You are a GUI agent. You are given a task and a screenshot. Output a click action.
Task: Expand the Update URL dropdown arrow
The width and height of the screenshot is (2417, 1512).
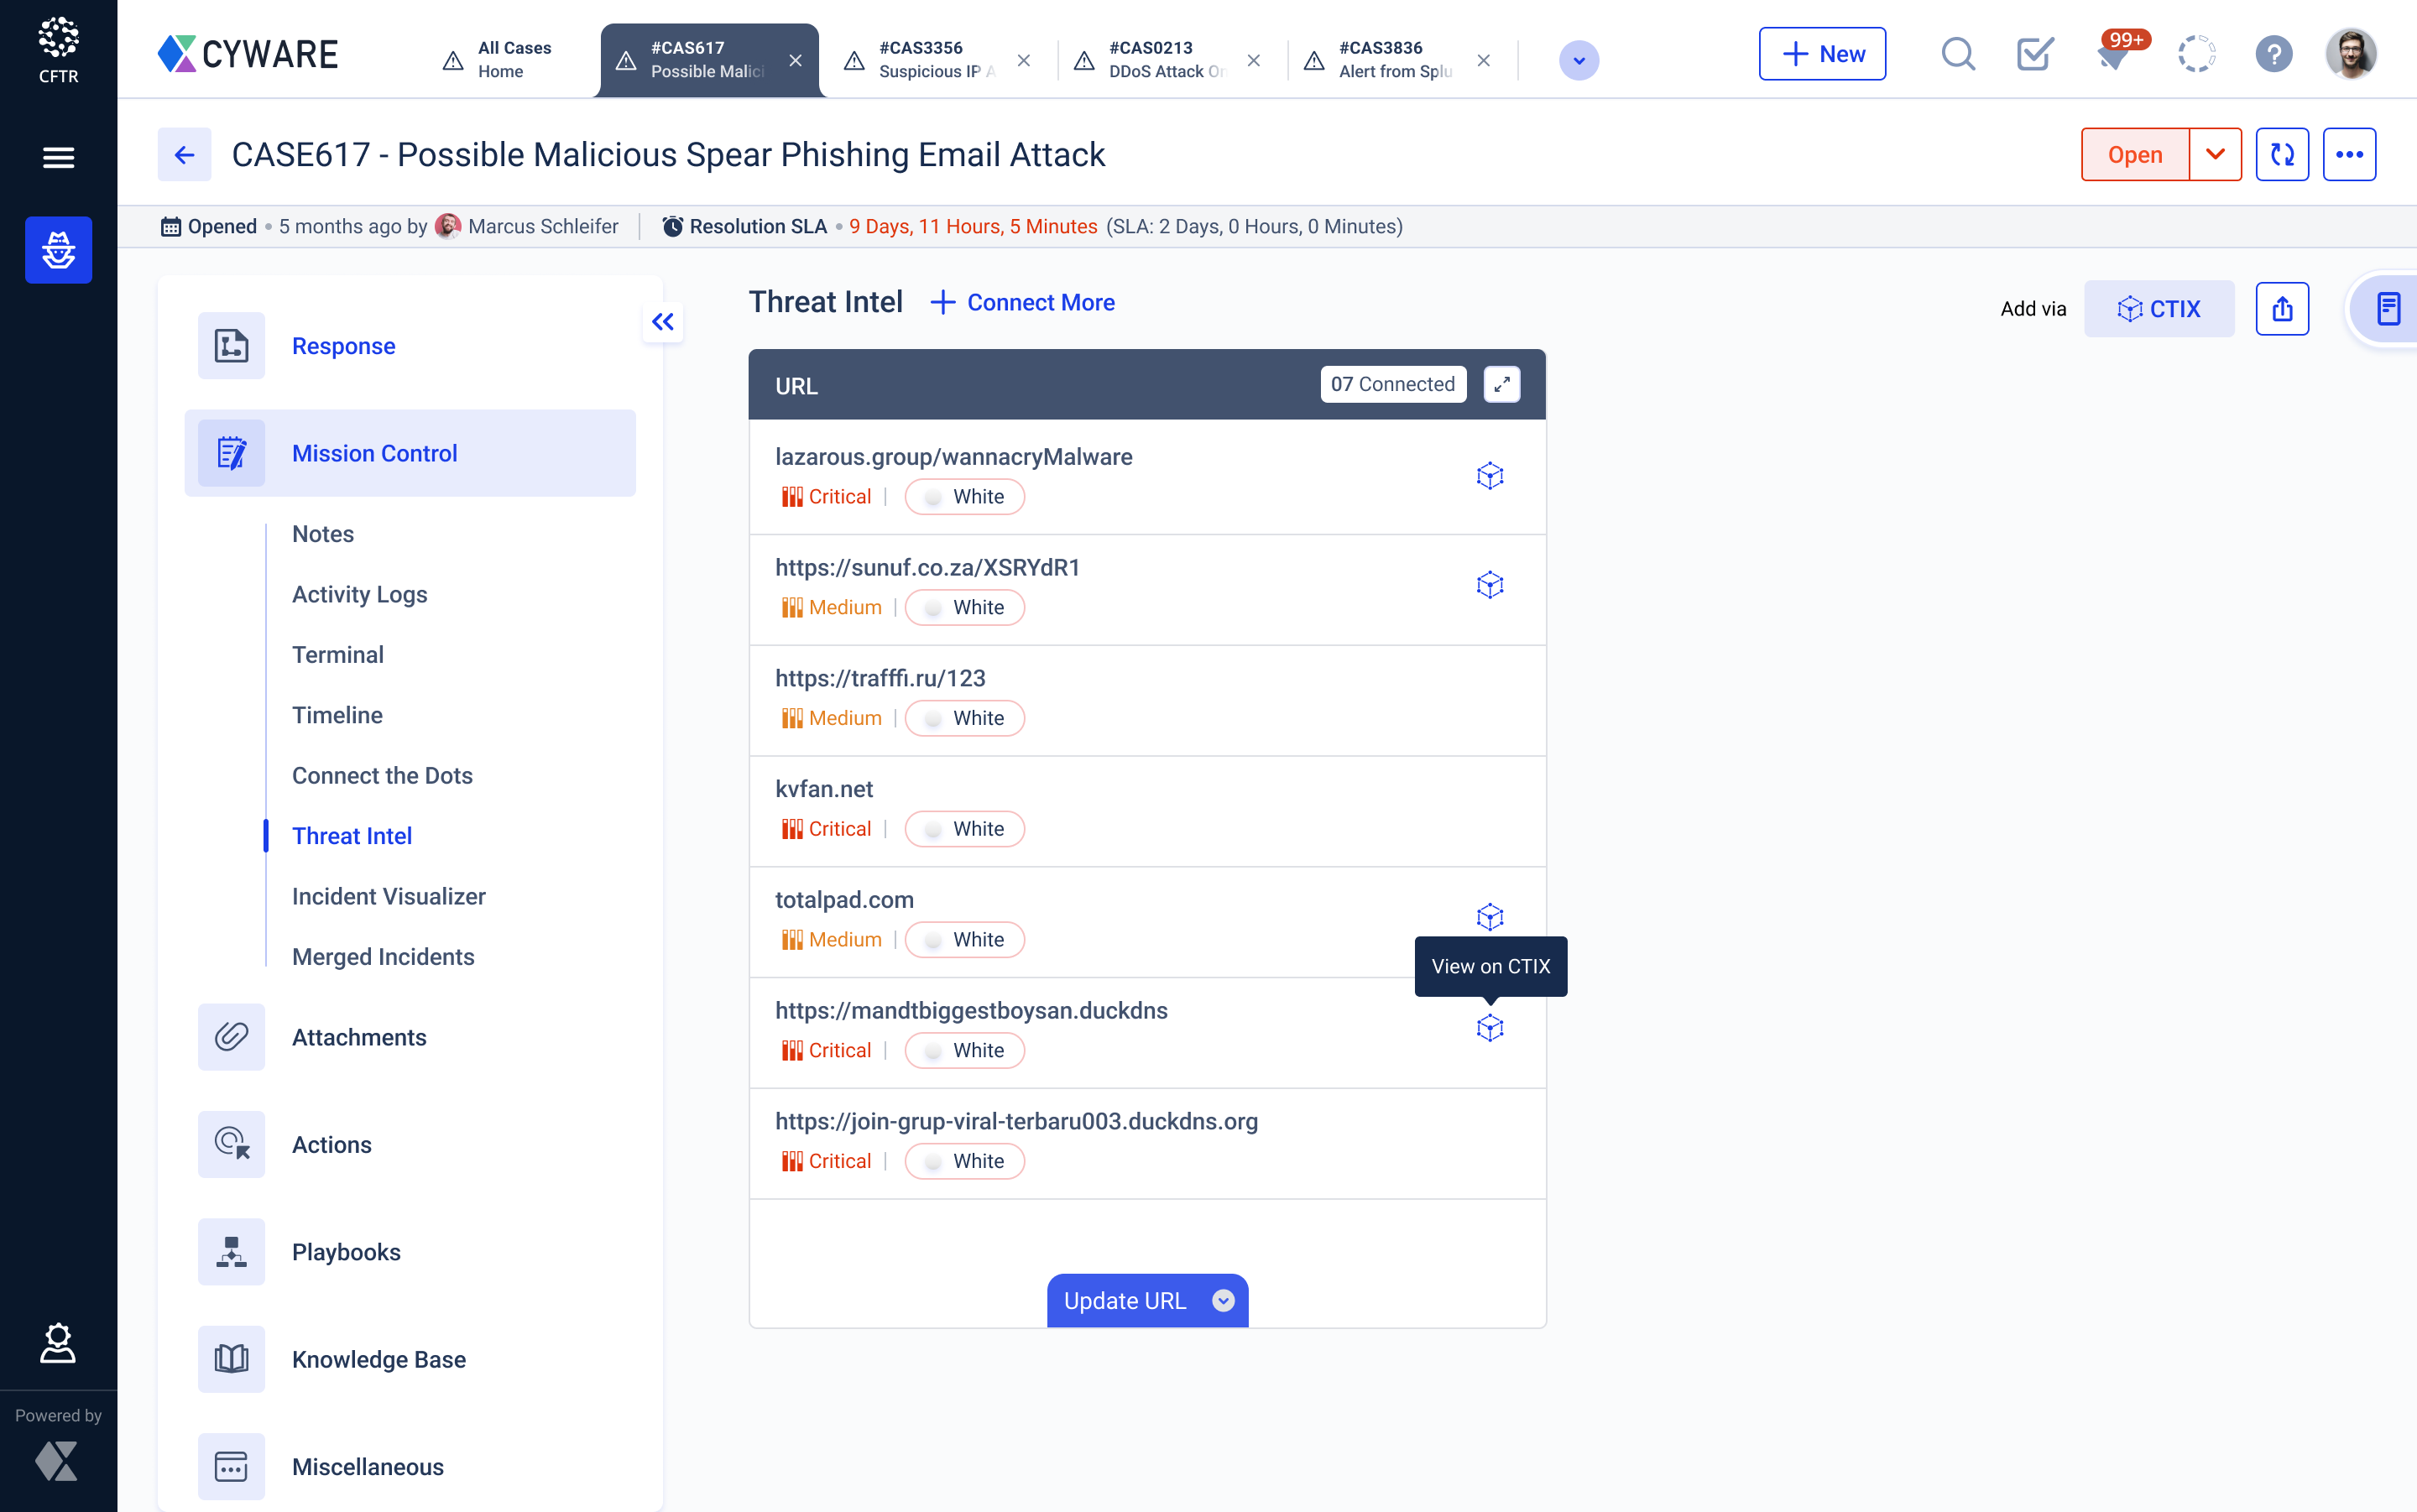click(1223, 1300)
